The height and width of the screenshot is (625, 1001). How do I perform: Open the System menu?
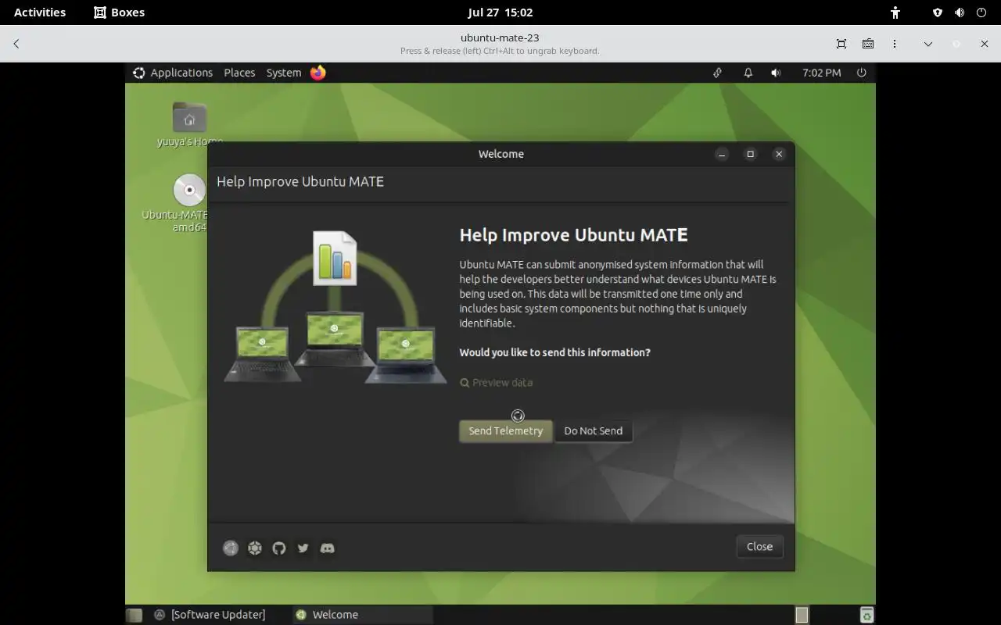(284, 73)
